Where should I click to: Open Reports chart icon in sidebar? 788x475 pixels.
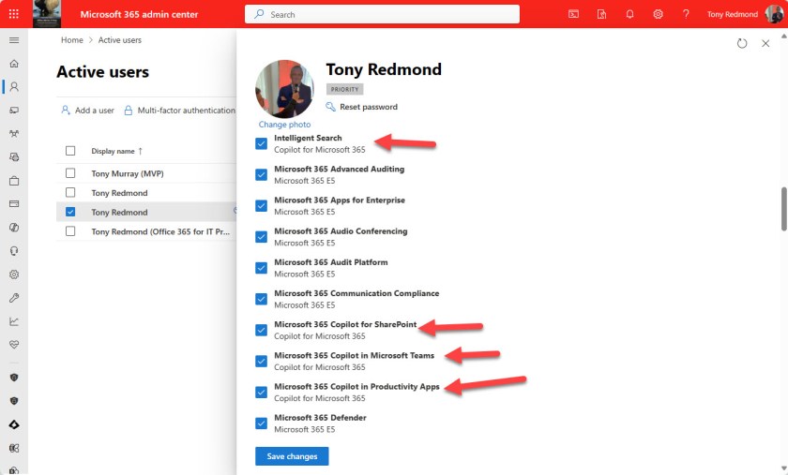[14, 321]
